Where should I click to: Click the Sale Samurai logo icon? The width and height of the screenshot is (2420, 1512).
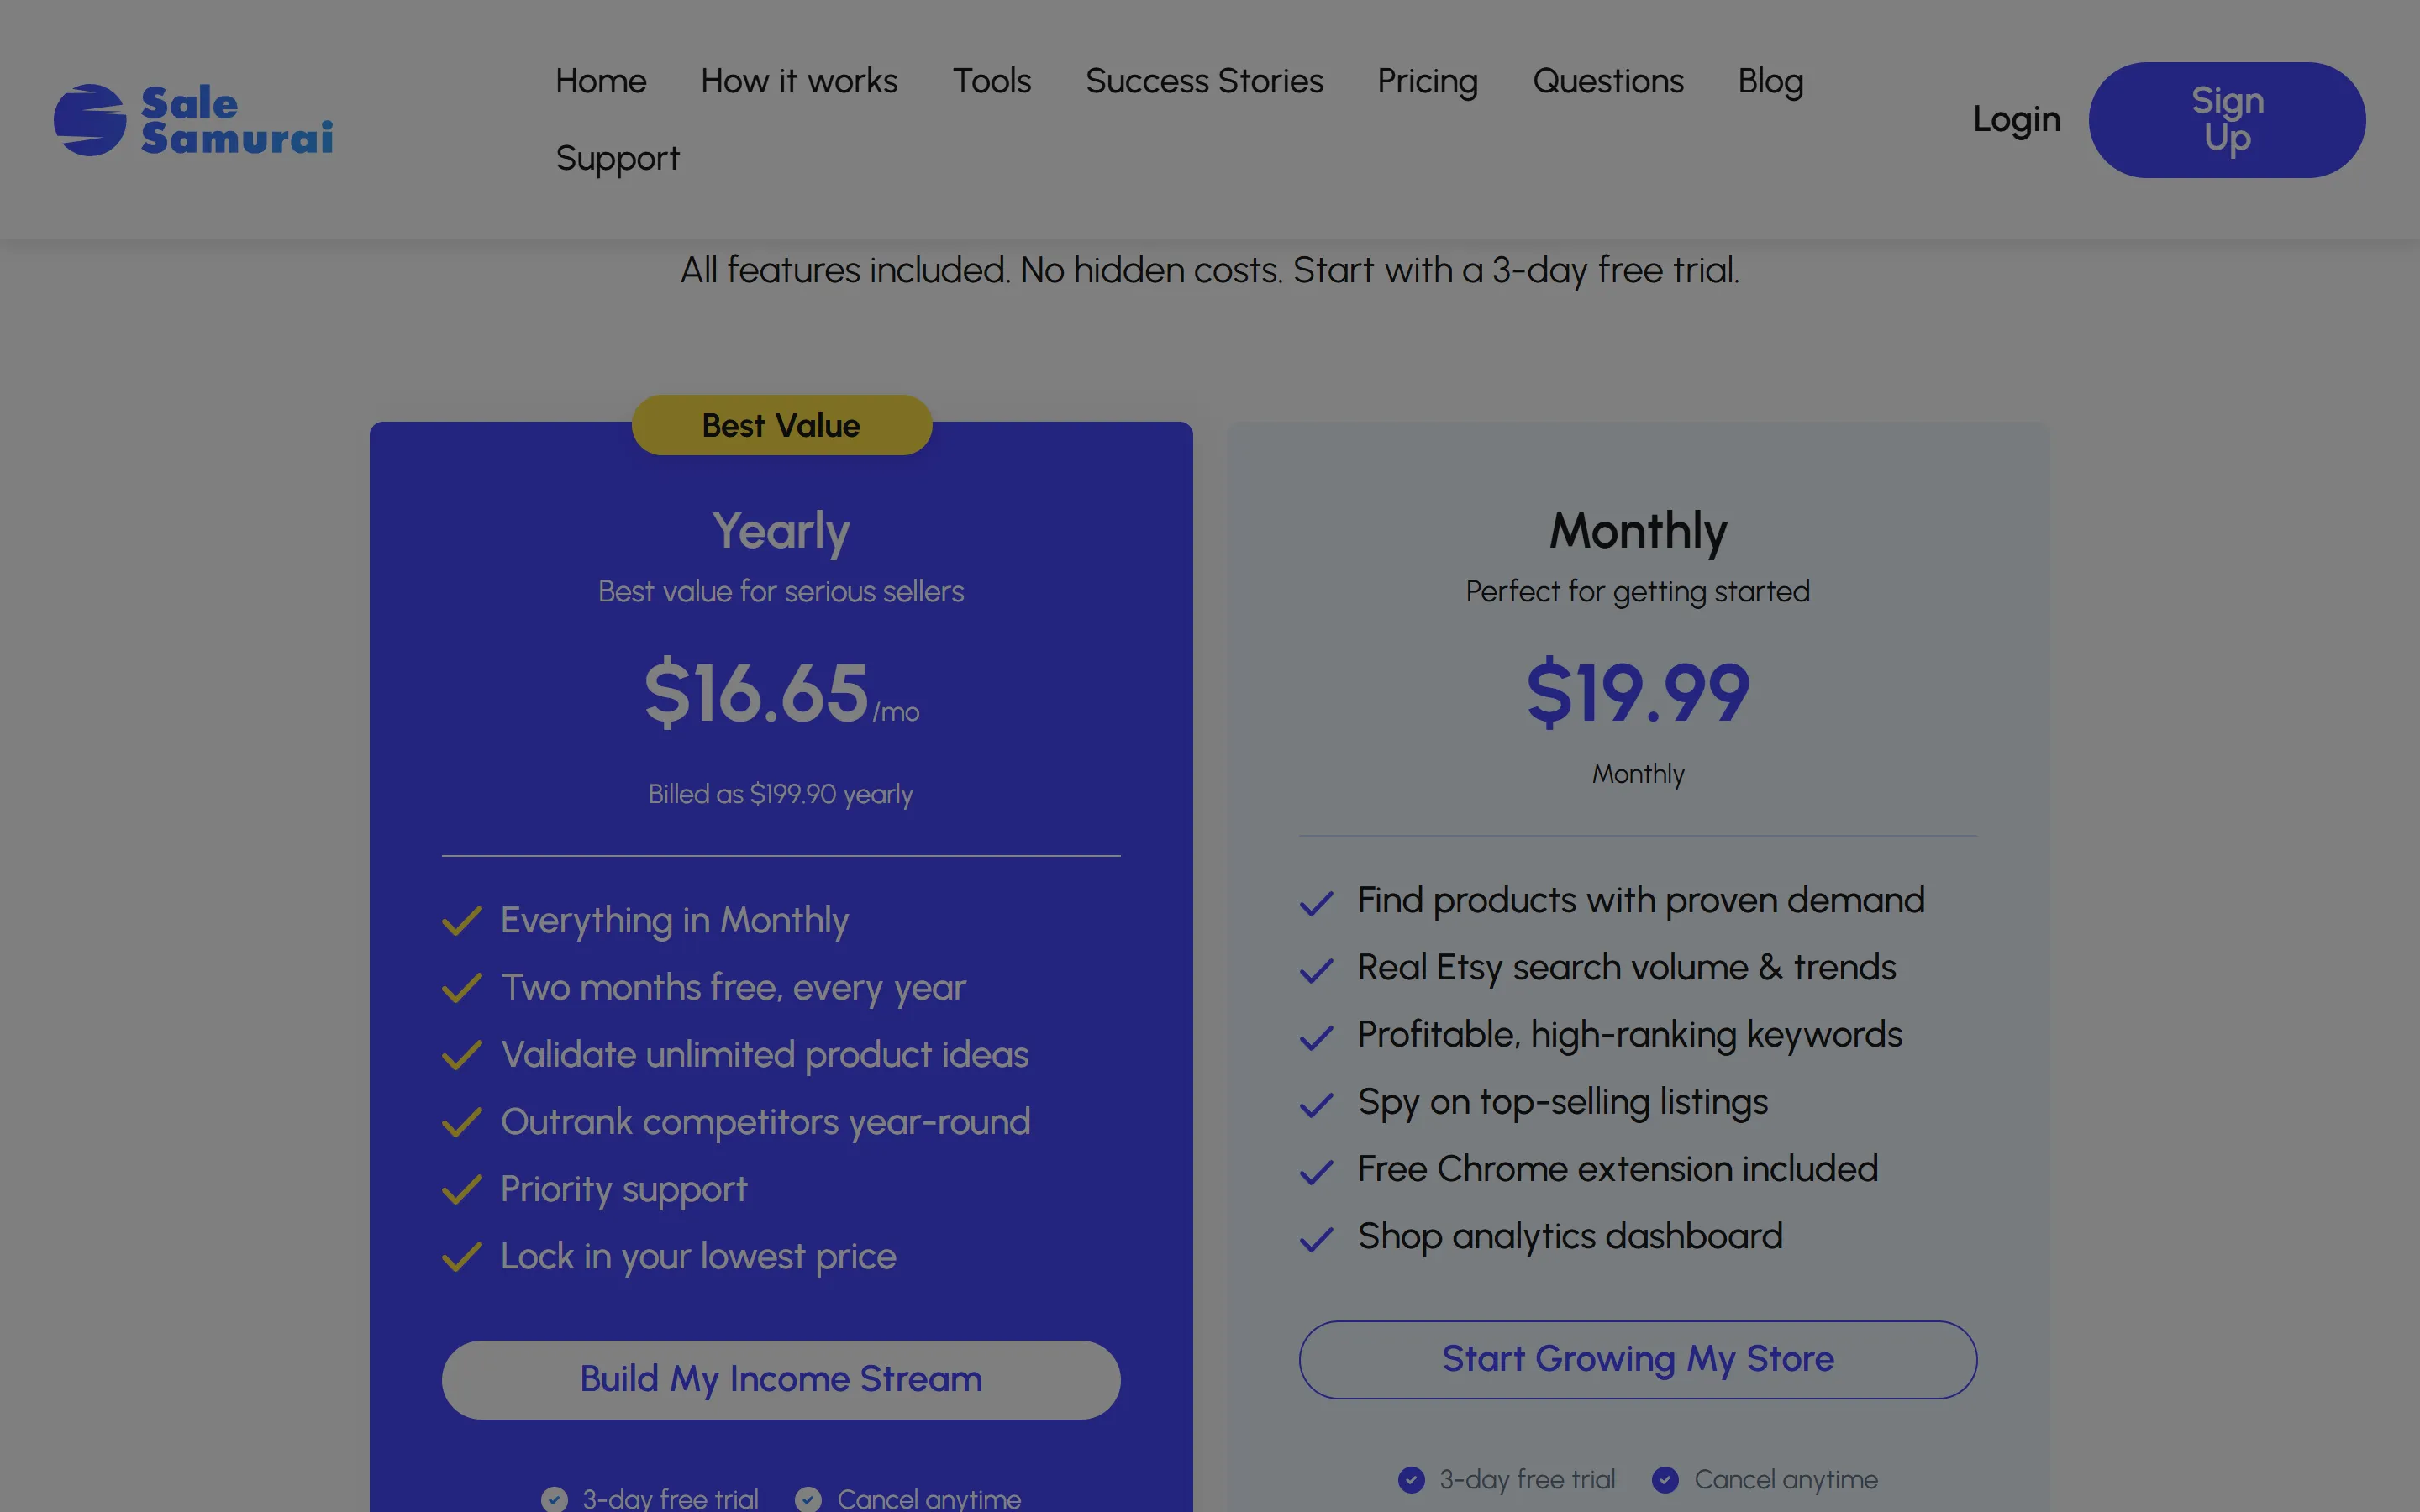pos(90,120)
